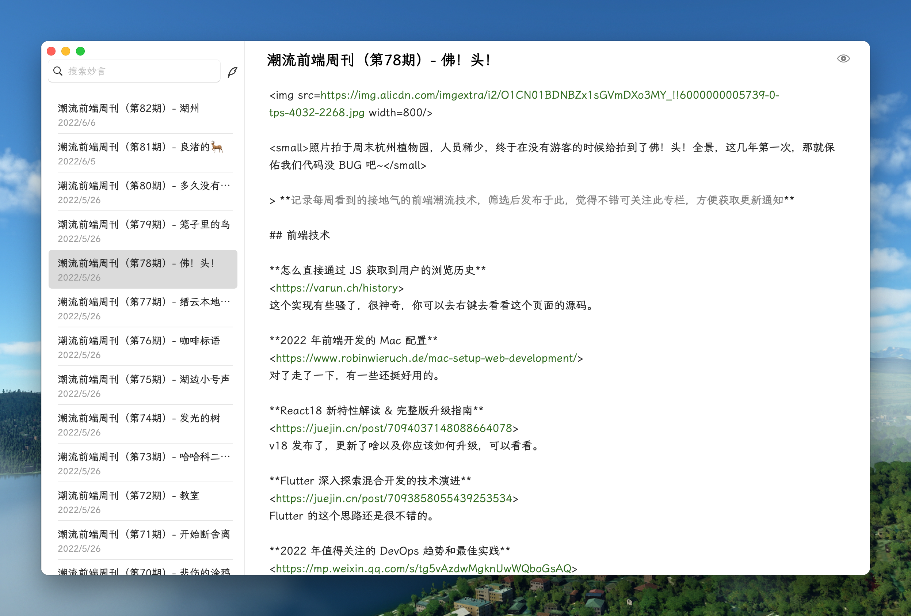Click the line React18 新特性解读

(376, 411)
